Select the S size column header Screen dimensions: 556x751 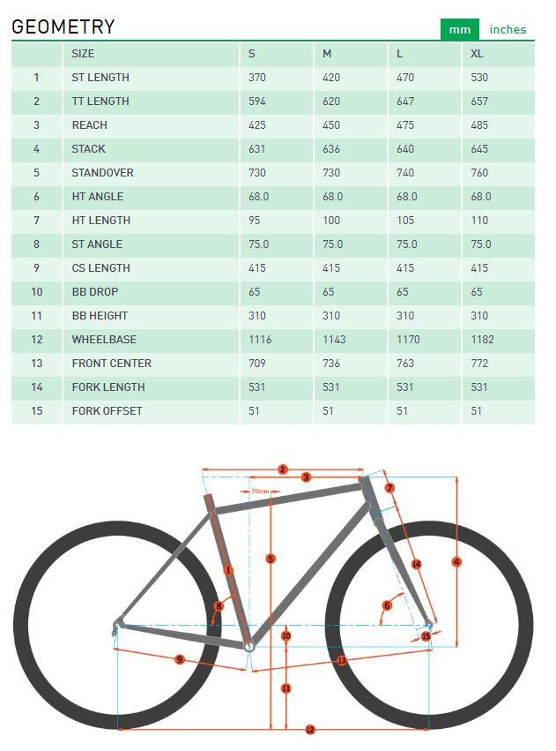252,54
